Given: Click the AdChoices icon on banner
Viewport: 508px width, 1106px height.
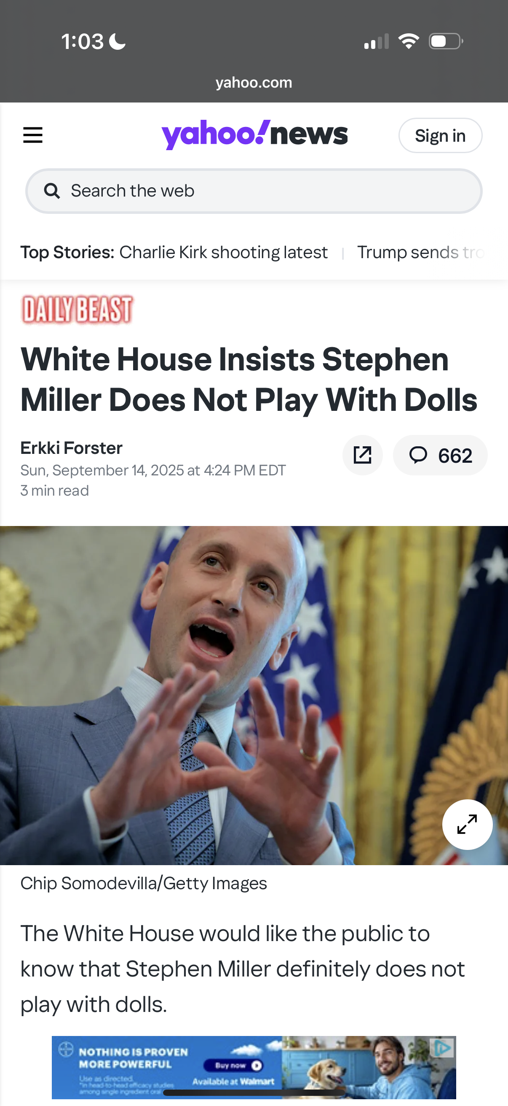Looking at the screenshot, I should 442,1048.
